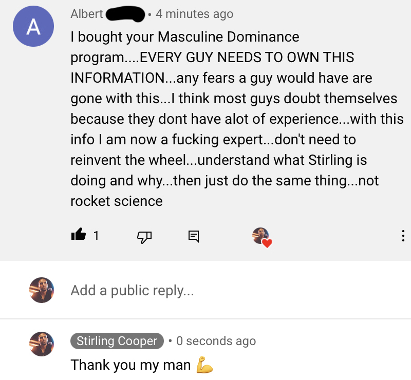
Task: Dislike Albert's comment with thumbs down
Action: (x=144, y=236)
